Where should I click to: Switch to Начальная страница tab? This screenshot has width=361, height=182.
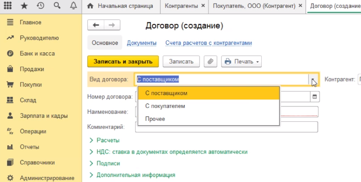point(121,6)
